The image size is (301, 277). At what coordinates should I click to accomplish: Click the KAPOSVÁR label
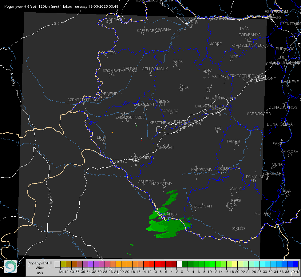click(x=201, y=170)
